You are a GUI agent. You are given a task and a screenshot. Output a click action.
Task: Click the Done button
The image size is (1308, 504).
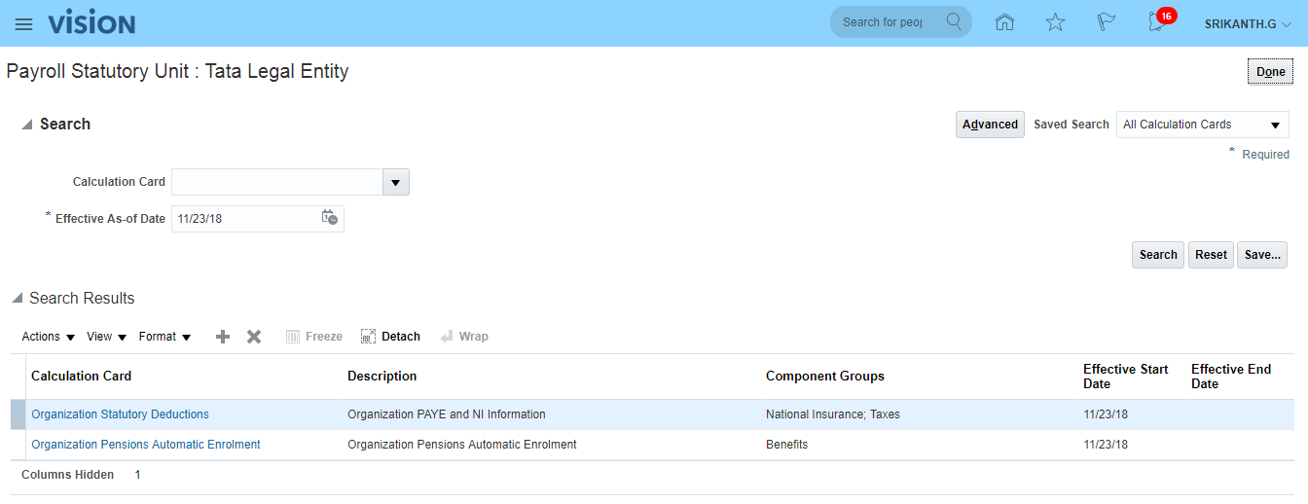tap(1270, 72)
